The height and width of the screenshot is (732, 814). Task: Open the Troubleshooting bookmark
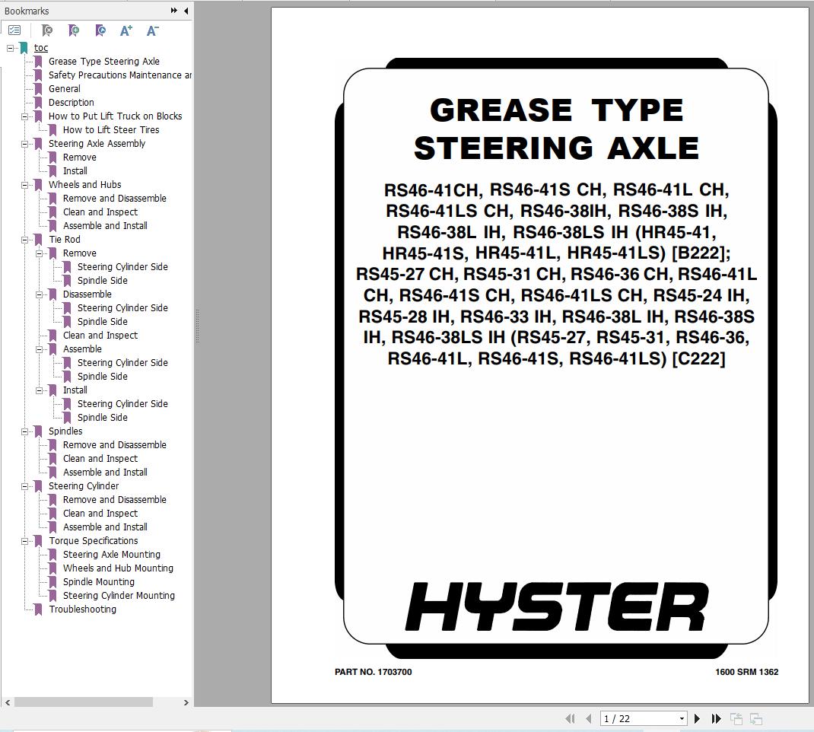[x=83, y=609]
